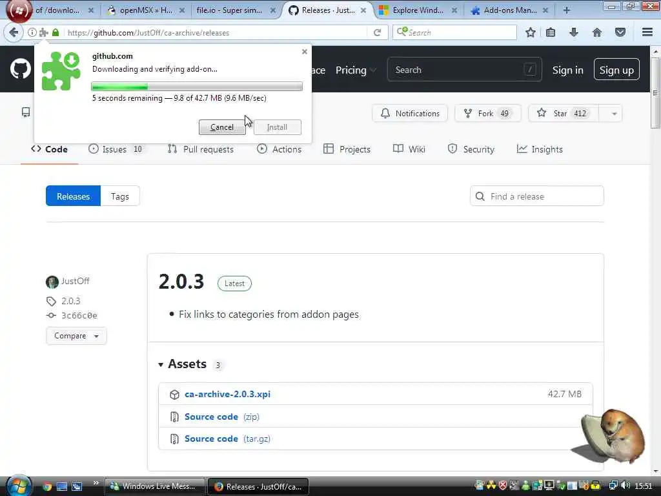Click the volume speaker tray icon
The image size is (661, 496).
[625, 486]
